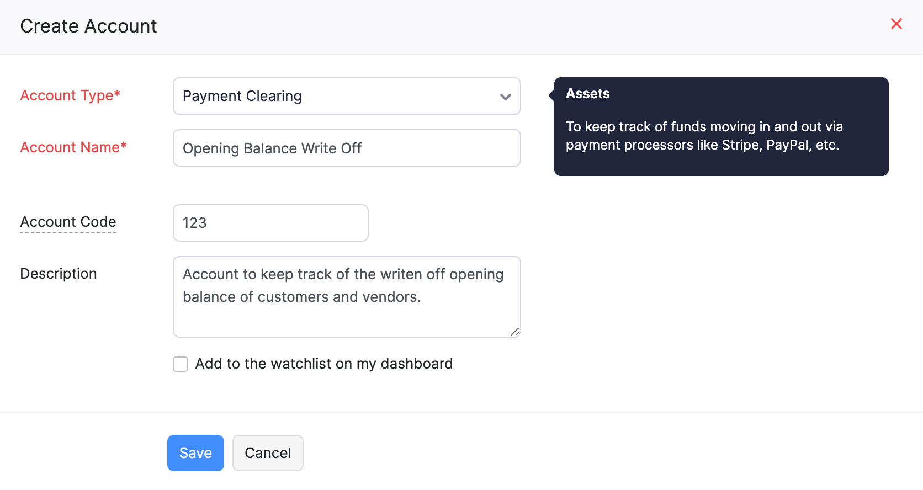The width and height of the screenshot is (923, 490).
Task: Close the Create Account dialog with the red X
Action: coord(896,24)
